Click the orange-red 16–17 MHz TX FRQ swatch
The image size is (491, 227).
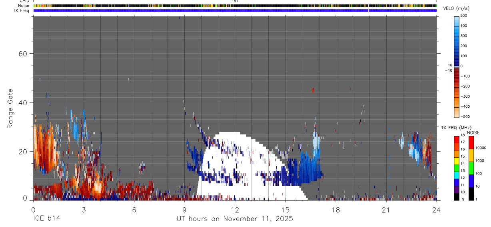[457, 147]
